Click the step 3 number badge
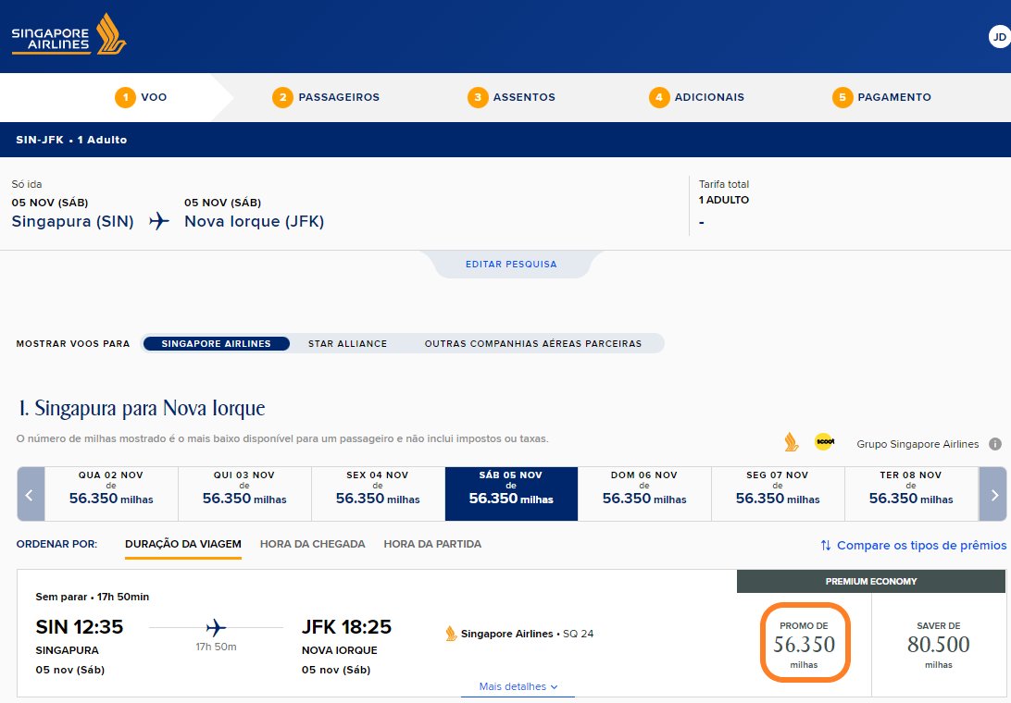The width and height of the screenshot is (1011, 703). coord(478,97)
